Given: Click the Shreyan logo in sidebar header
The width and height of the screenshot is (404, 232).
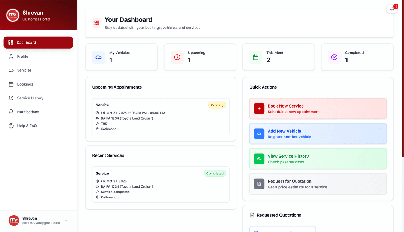Looking at the screenshot, I should tap(13, 15).
